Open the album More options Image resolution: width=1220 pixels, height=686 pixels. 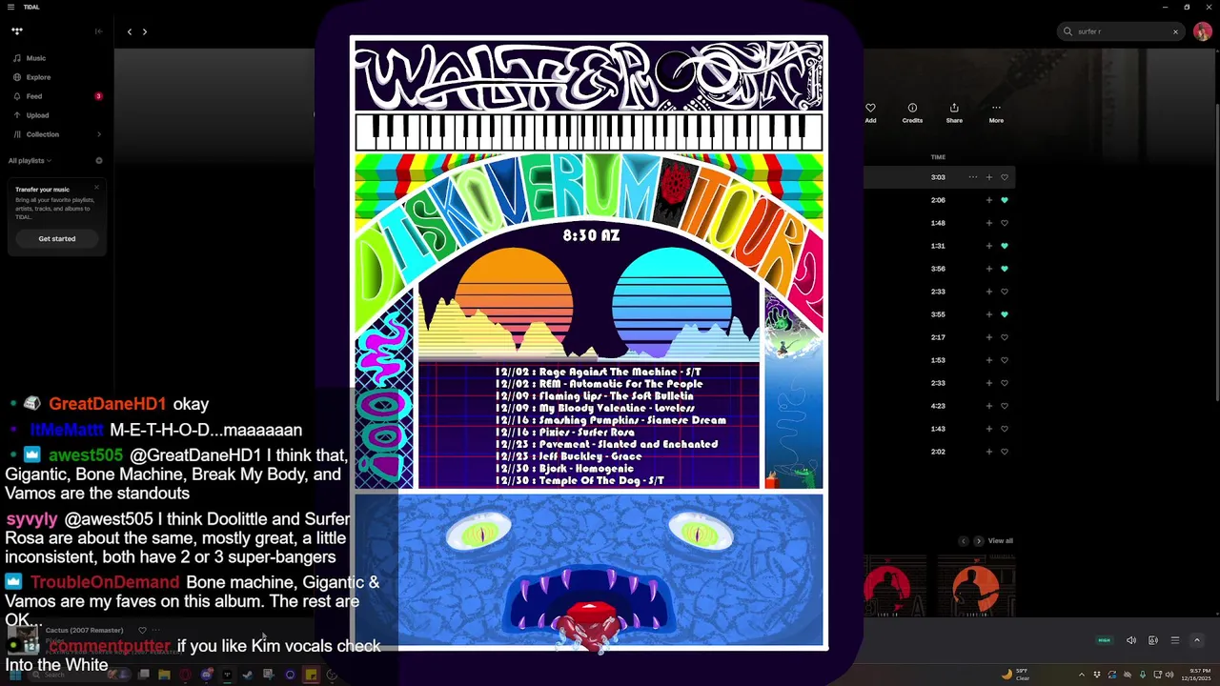pos(996,112)
